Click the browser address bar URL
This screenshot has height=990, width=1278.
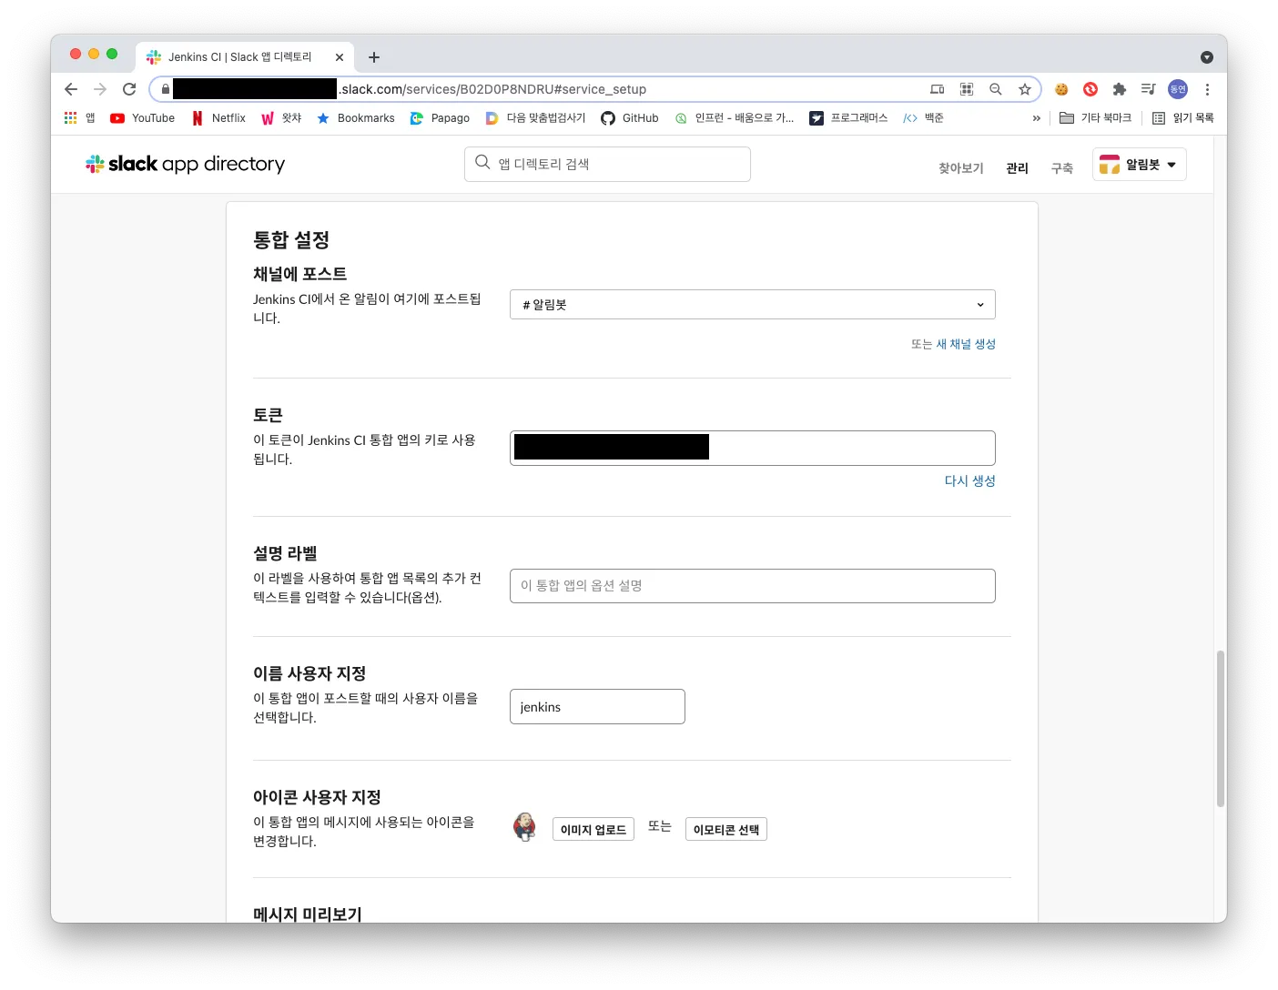[493, 89]
